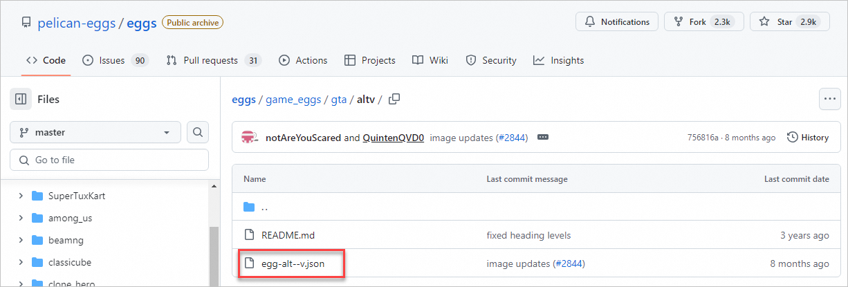Copy the path with the copy icon
The height and width of the screenshot is (287, 848).
click(x=394, y=99)
